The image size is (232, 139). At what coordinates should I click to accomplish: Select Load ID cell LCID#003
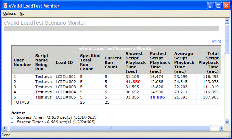[x=66, y=87]
